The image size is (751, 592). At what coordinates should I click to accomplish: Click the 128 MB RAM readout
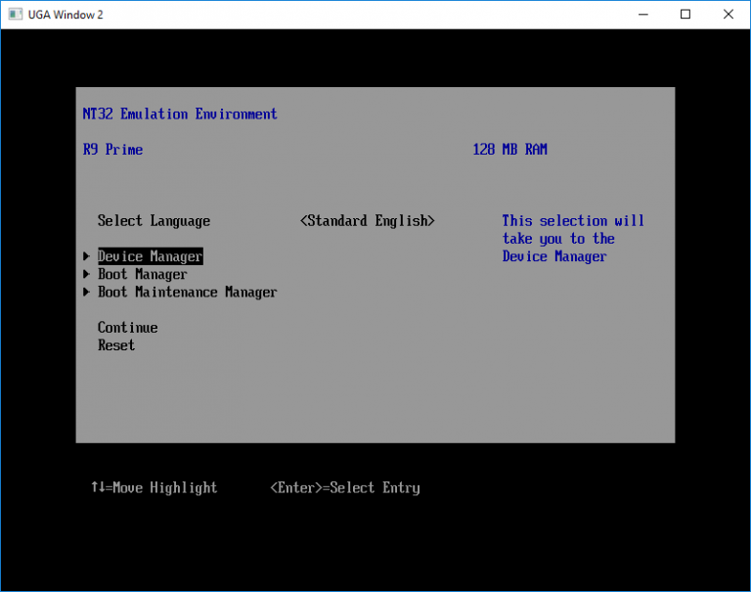(x=509, y=150)
